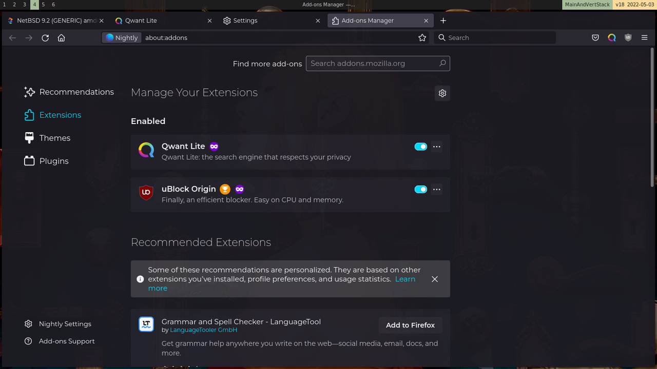The height and width of the screenshot is (369, 657).
Task: Open a new tab with plus button
Action: [443, 20]
